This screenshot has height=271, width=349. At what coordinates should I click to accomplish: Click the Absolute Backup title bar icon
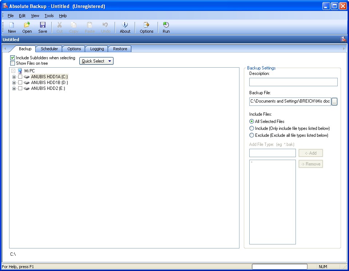point(5,6)
